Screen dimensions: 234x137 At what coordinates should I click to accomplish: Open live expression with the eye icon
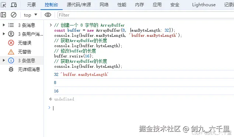point(48,15)
